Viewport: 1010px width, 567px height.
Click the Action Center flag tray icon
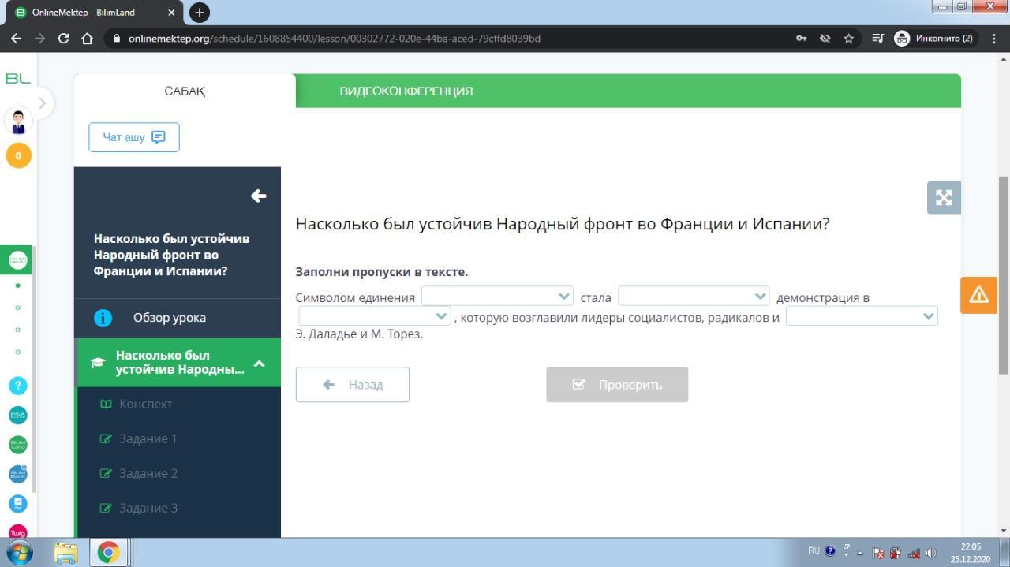pyautogui.click(x=878, y=553)
